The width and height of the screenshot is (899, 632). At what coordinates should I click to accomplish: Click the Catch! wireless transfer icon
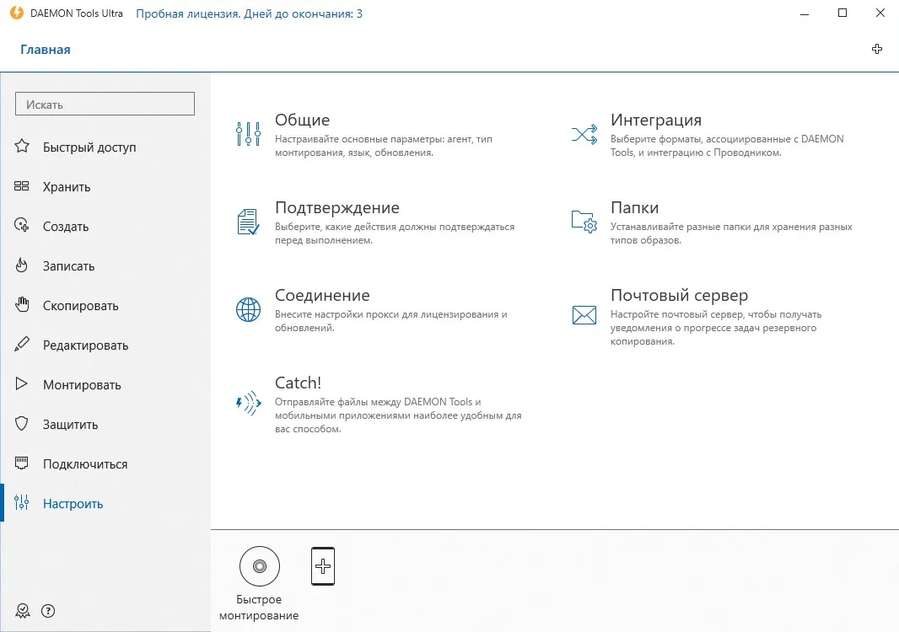tap(248, 403)
